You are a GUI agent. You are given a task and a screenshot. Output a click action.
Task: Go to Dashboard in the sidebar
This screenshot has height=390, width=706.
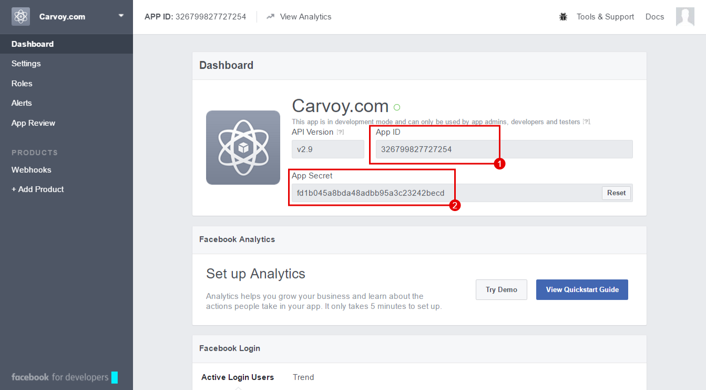click(x=66, y=44)
